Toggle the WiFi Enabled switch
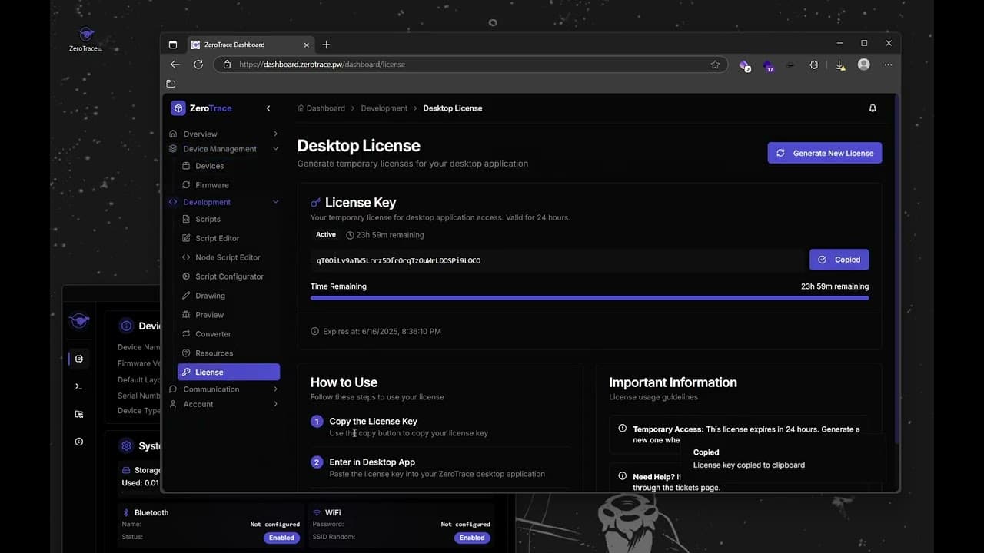This screenshot has height=553, width=984. (x=471, y=538)
